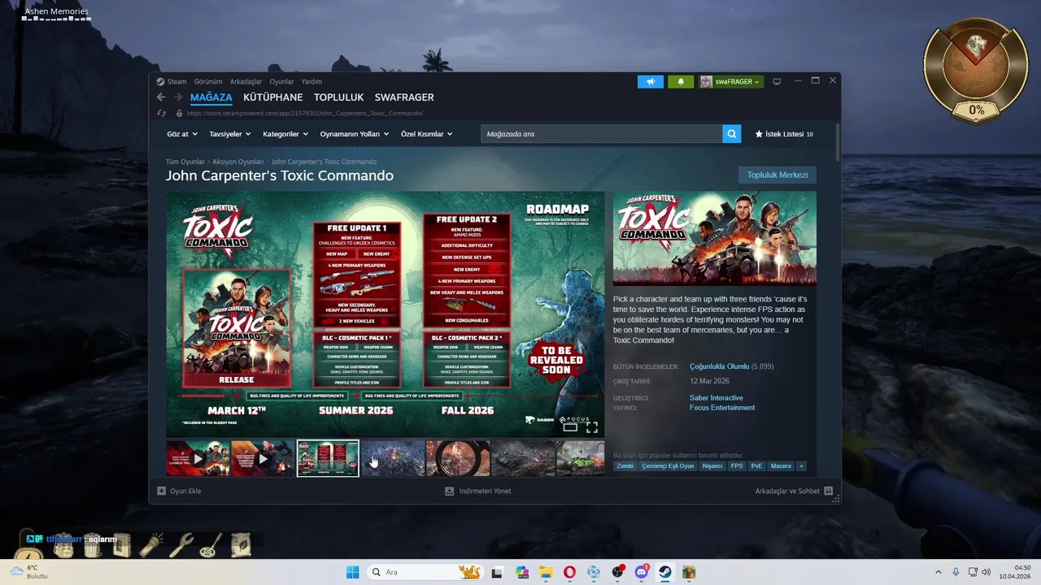Click the plus button to add a tag
The image size is (1041, 585).
coord(801,466)
